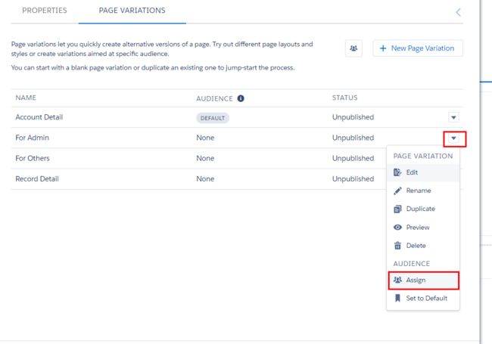Select the Page Variations tab

tap(132, 11)
